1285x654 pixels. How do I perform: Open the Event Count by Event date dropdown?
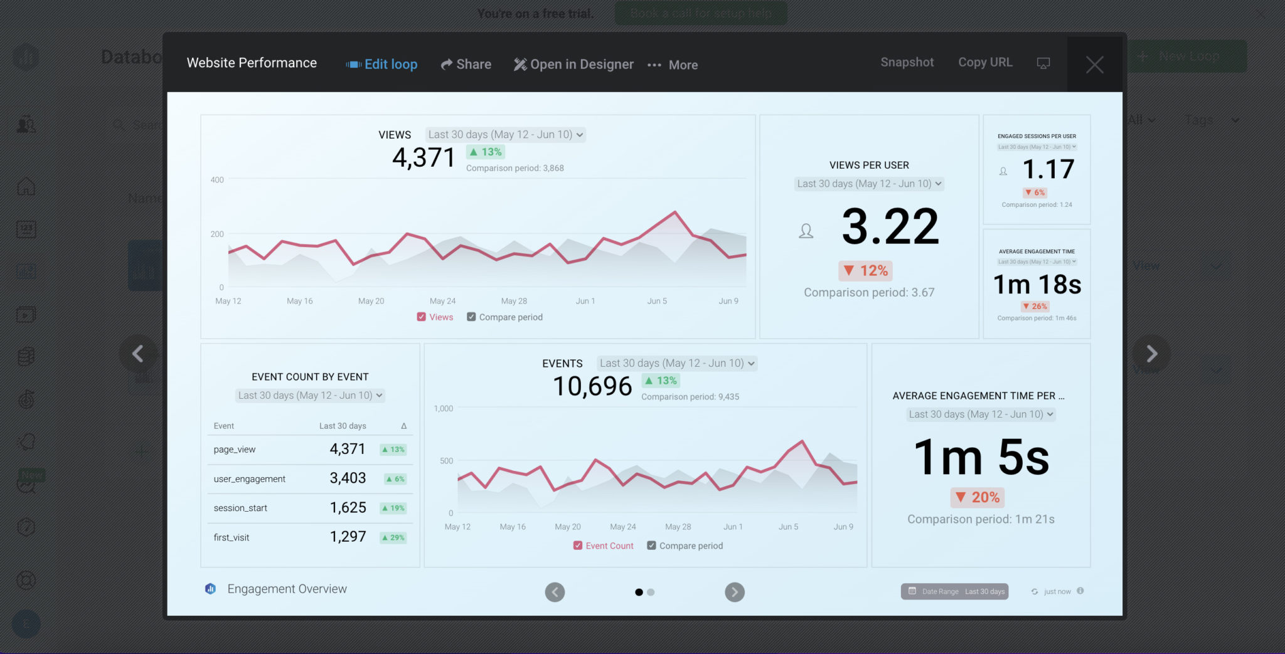point(309,395)
